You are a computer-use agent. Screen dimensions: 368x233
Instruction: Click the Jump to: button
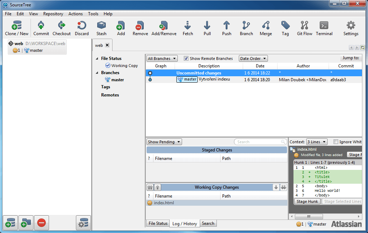tap(351, 58)
